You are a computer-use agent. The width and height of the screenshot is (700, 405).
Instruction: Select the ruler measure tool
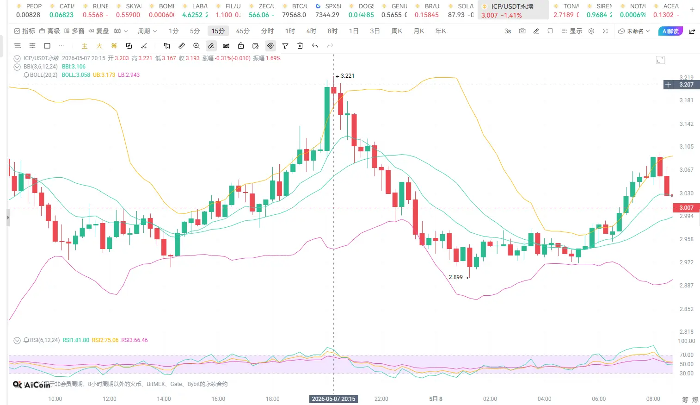[x=182, y=46]
